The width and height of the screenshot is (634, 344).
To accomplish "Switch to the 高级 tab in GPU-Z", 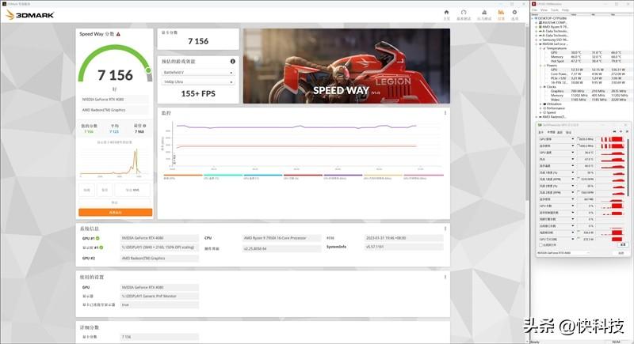I will click(x=560, y=132).
